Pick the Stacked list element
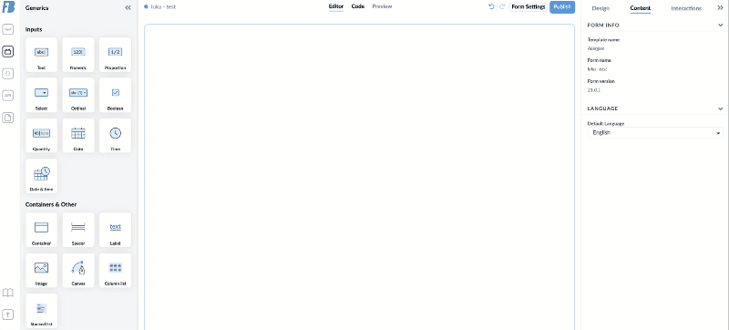 pos(41,311)
